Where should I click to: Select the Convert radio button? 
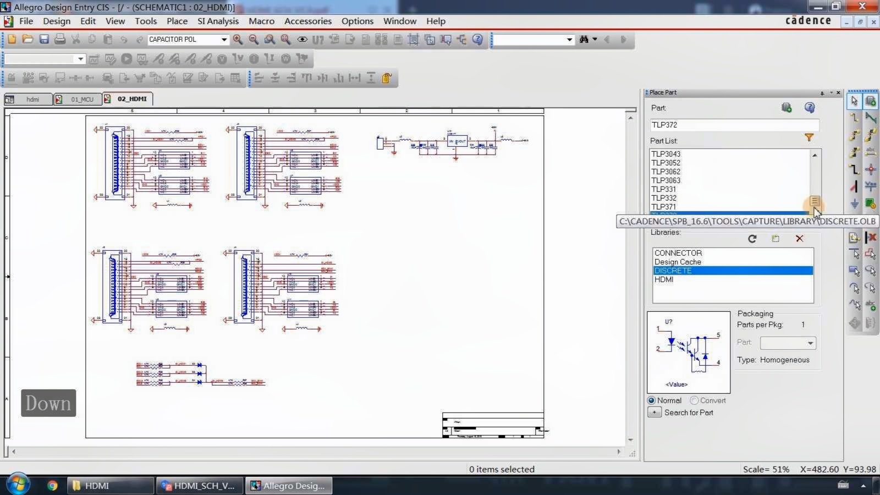tap(694, 400)
